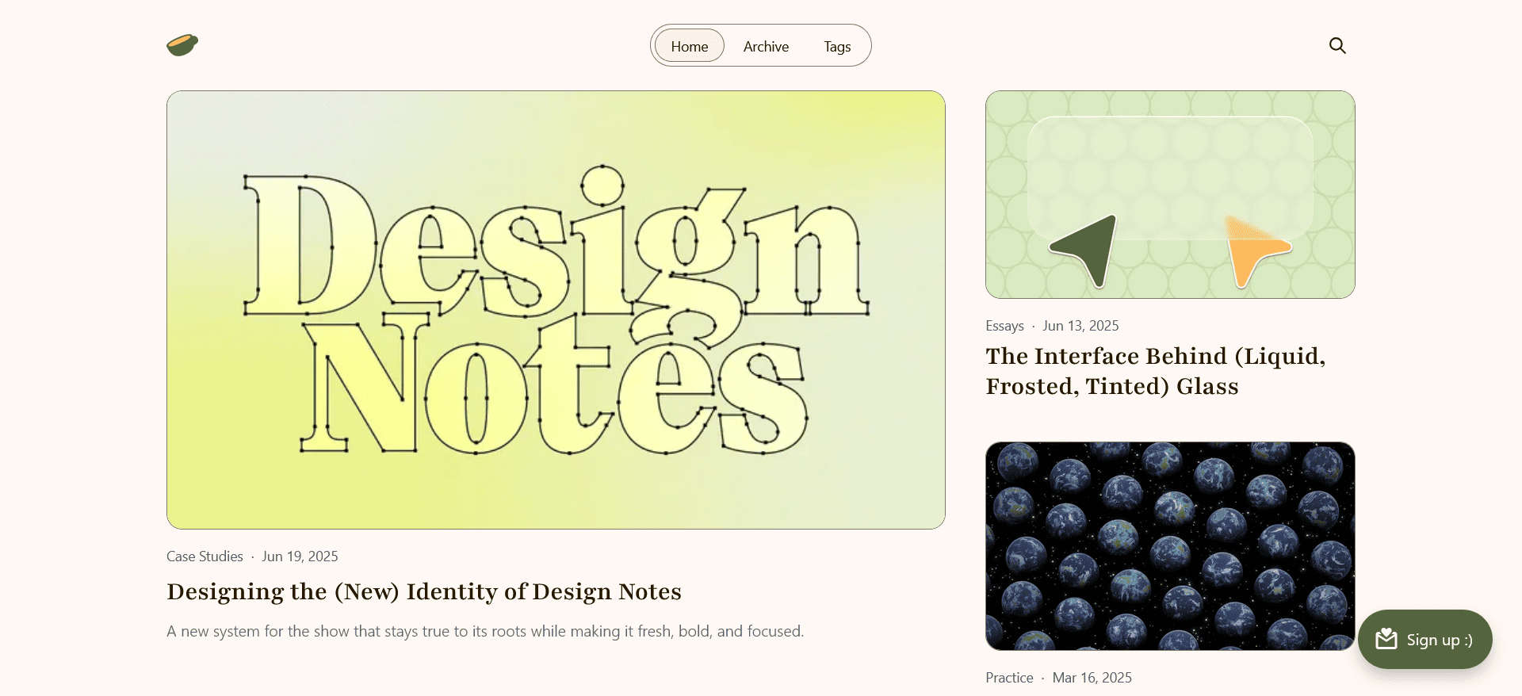1522x696 pixels.
Task: Open 'Designing the (New) Identity of Design Notes' title
Action: click(424, 591)
